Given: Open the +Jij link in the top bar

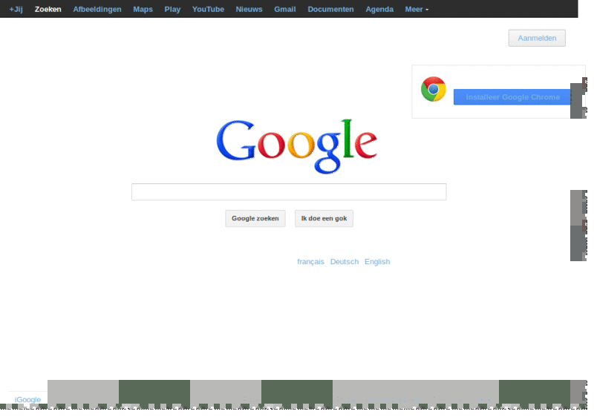Looking at the screenshot, I should tap(16, 9).
